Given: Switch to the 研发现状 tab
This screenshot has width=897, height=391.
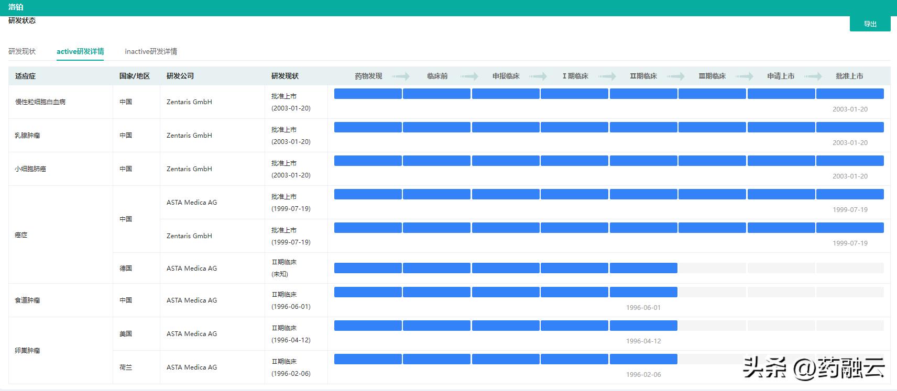Looking at the screenshot, I should click(22, 51).
